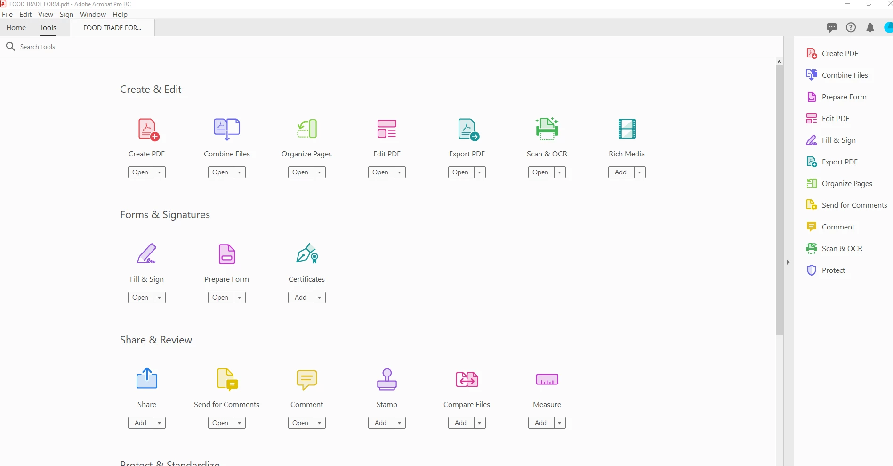This screenshot has width=893, height=466.
Task: Click Scan & OCR in right pane
Action: click(835, 248)
